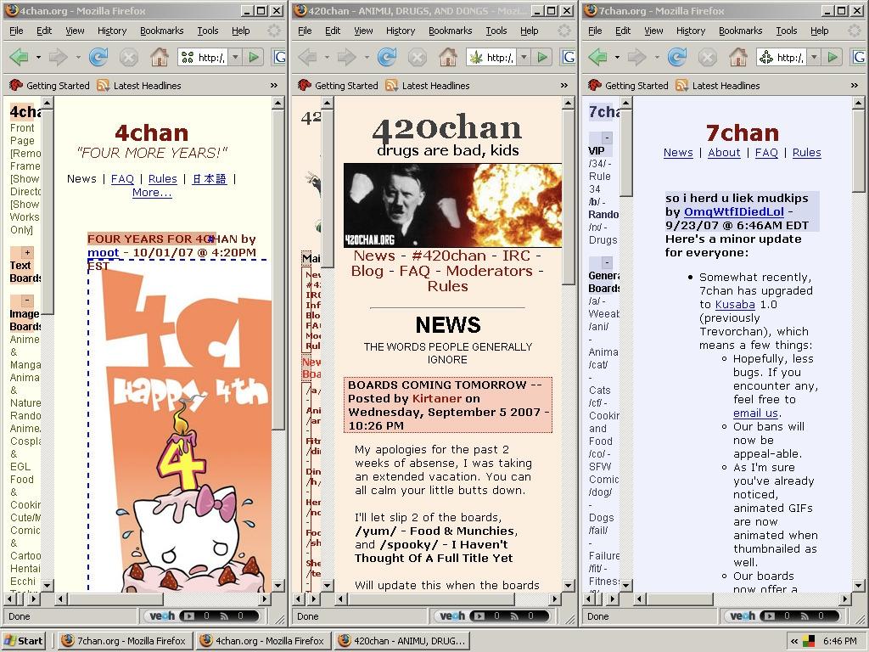Open address history dropdown in 4chan window

pyautogui.click(x=235, y=57)
